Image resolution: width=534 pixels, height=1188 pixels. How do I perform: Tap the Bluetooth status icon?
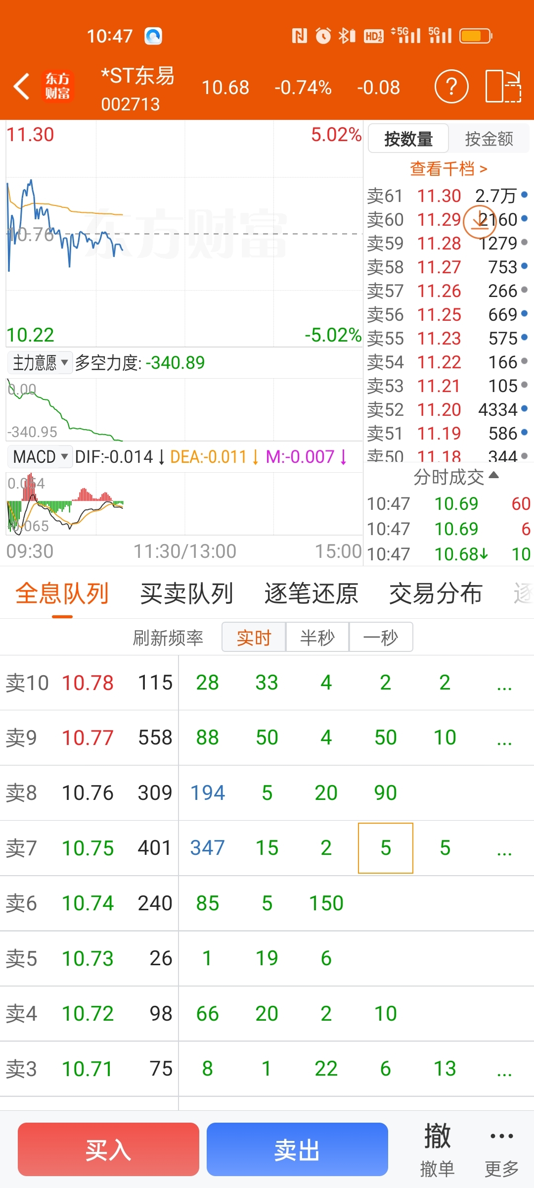tap(347, 36)
